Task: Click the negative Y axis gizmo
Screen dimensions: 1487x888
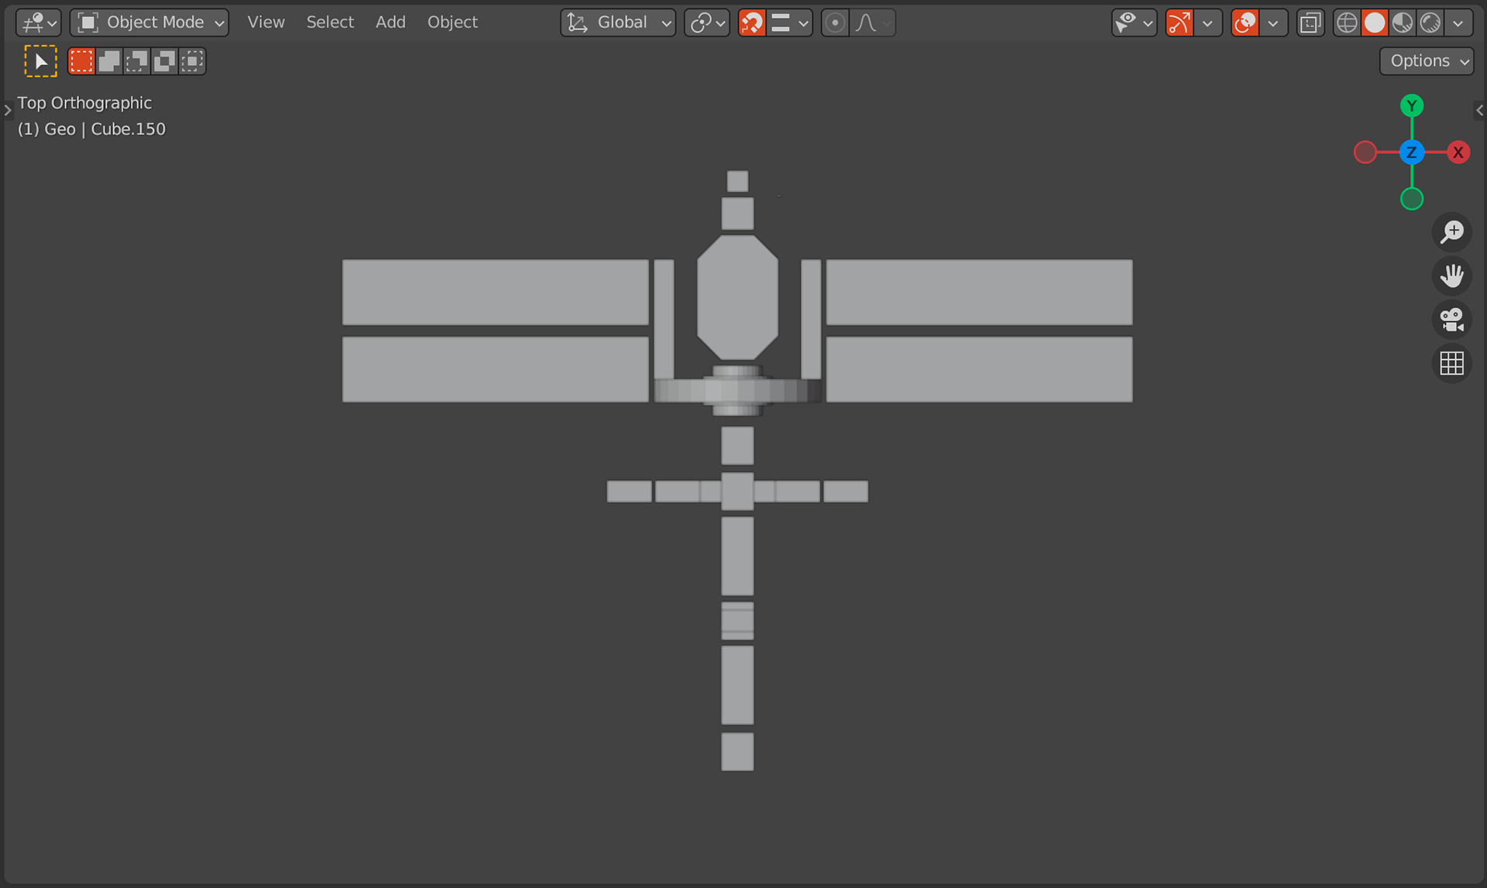Action: (x=1412, y=199)
